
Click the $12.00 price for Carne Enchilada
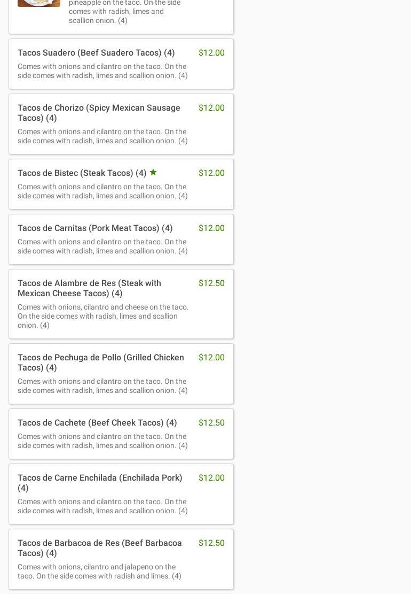pos(211,477)
